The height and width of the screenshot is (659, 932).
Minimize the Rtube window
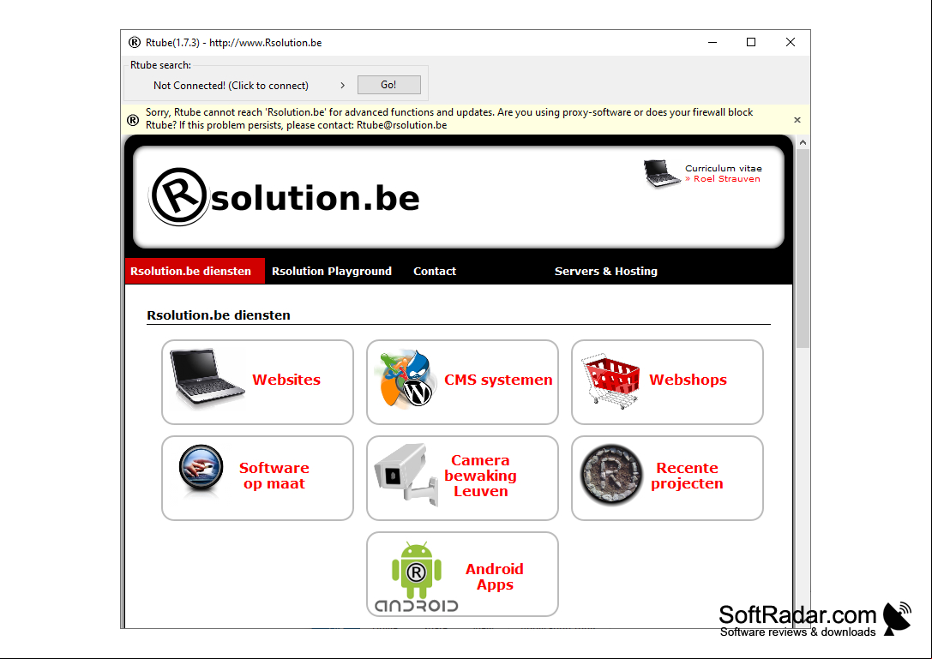713,42
